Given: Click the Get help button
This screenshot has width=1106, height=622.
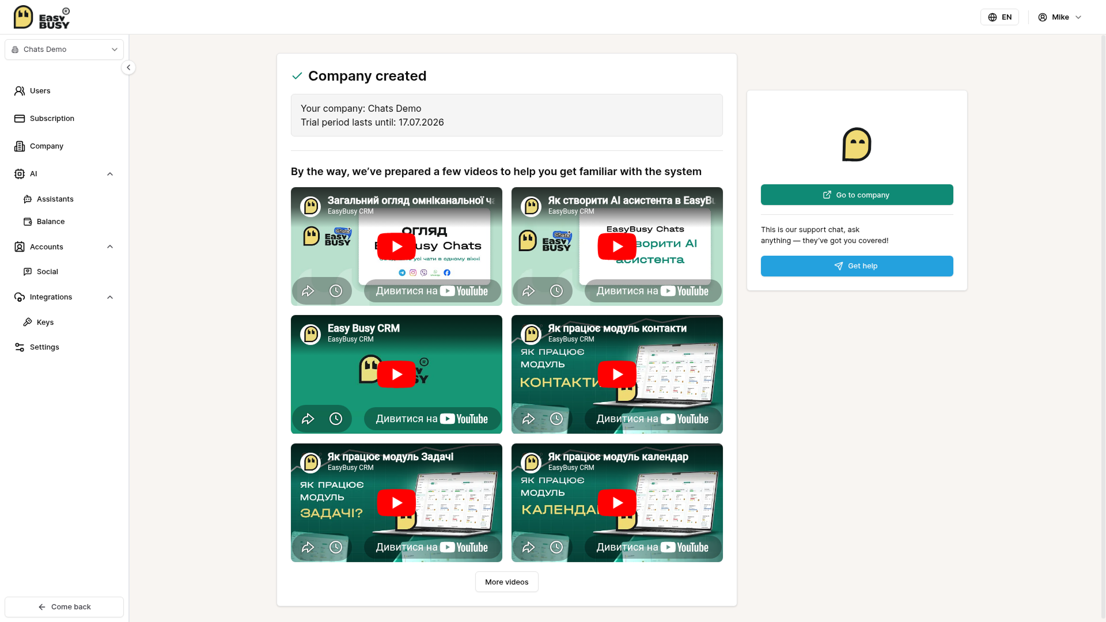Looking at the screenshot, I should [x=857, y=266].
